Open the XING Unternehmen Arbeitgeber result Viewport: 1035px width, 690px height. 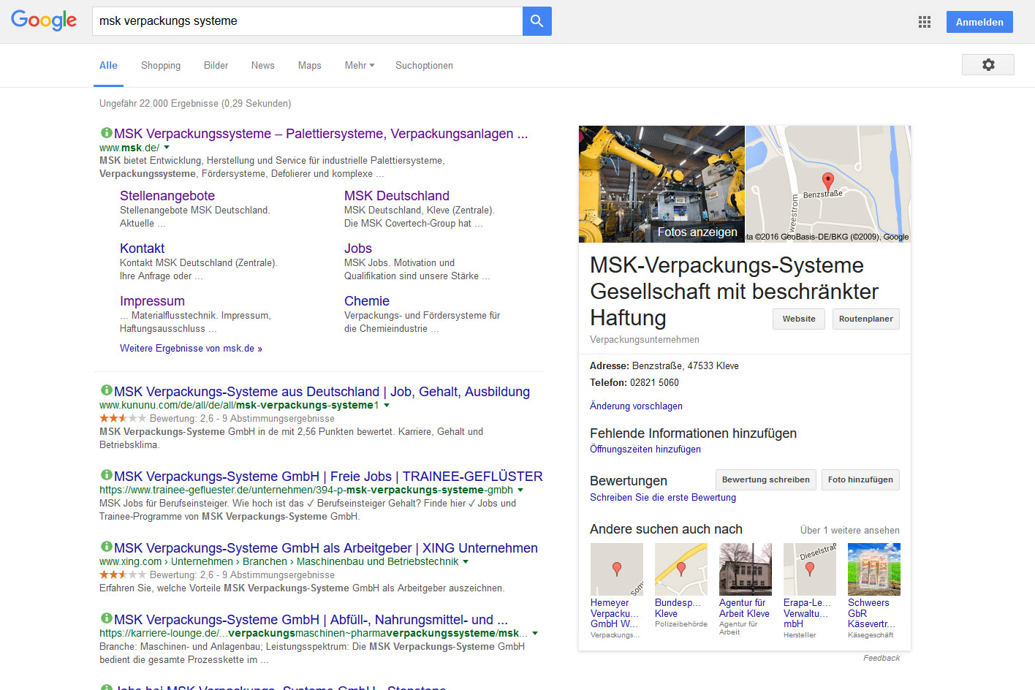[x=326, y=548]
